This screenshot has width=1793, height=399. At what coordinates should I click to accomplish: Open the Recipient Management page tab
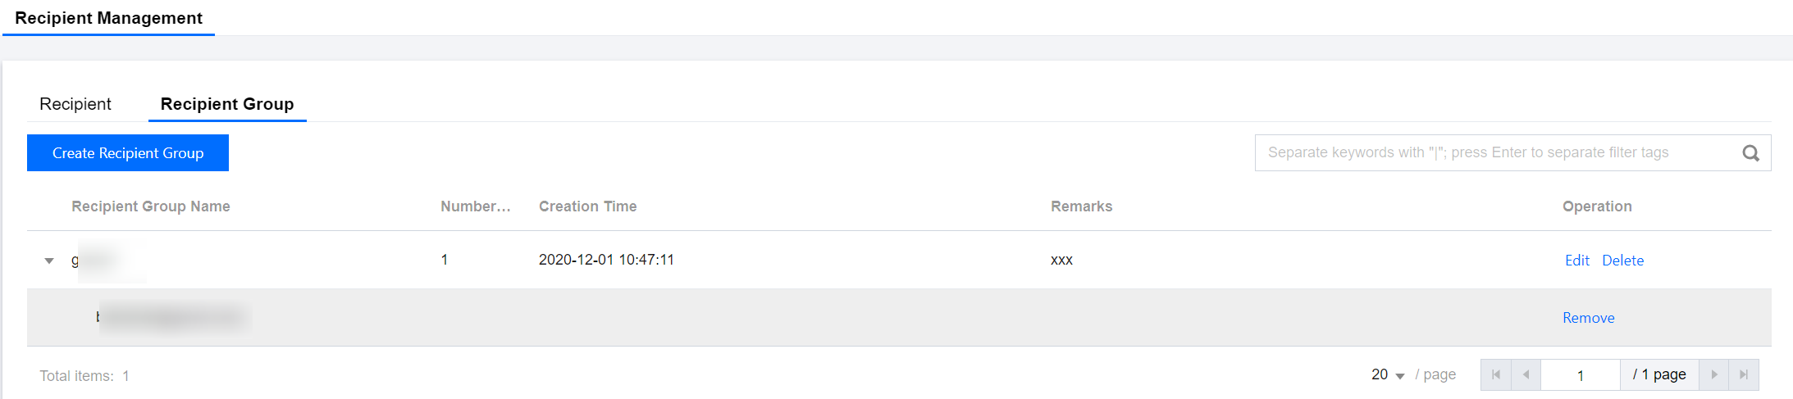point(108,18)
